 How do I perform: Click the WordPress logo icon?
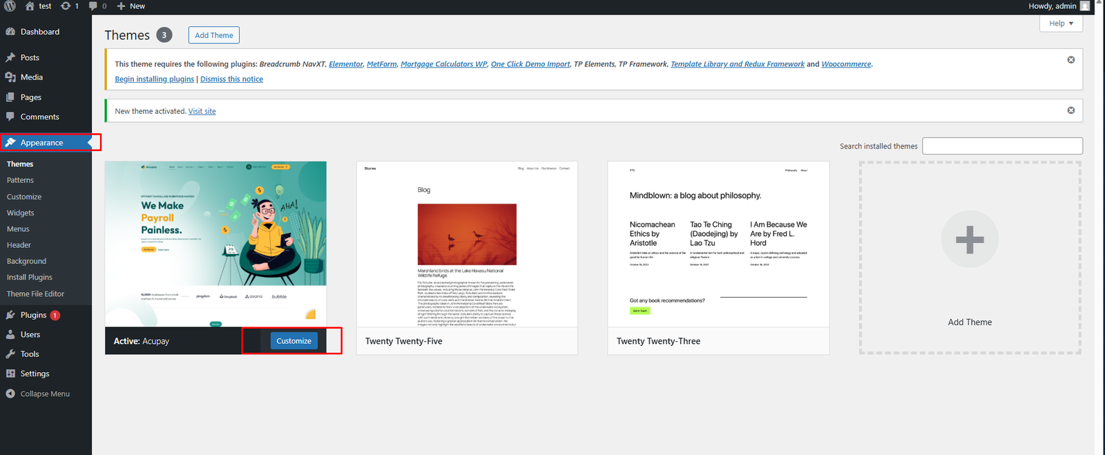[x=10, y=6]
